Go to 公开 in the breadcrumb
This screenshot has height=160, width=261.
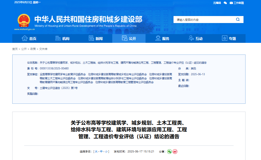tap(24, 49)
